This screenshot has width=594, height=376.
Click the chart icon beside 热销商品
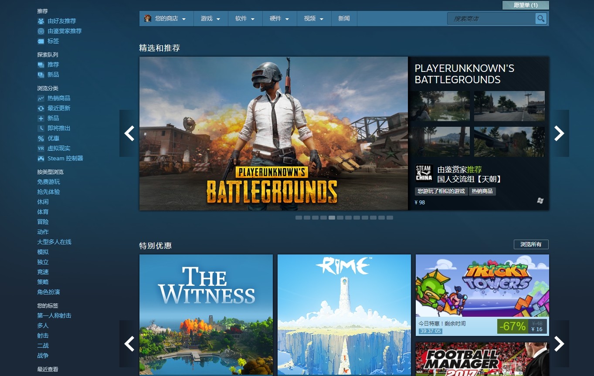point(41,98)
